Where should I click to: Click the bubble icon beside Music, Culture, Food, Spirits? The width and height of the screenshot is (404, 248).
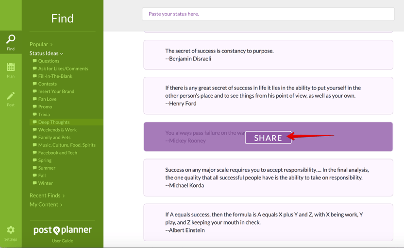click(x=34, y=145)
